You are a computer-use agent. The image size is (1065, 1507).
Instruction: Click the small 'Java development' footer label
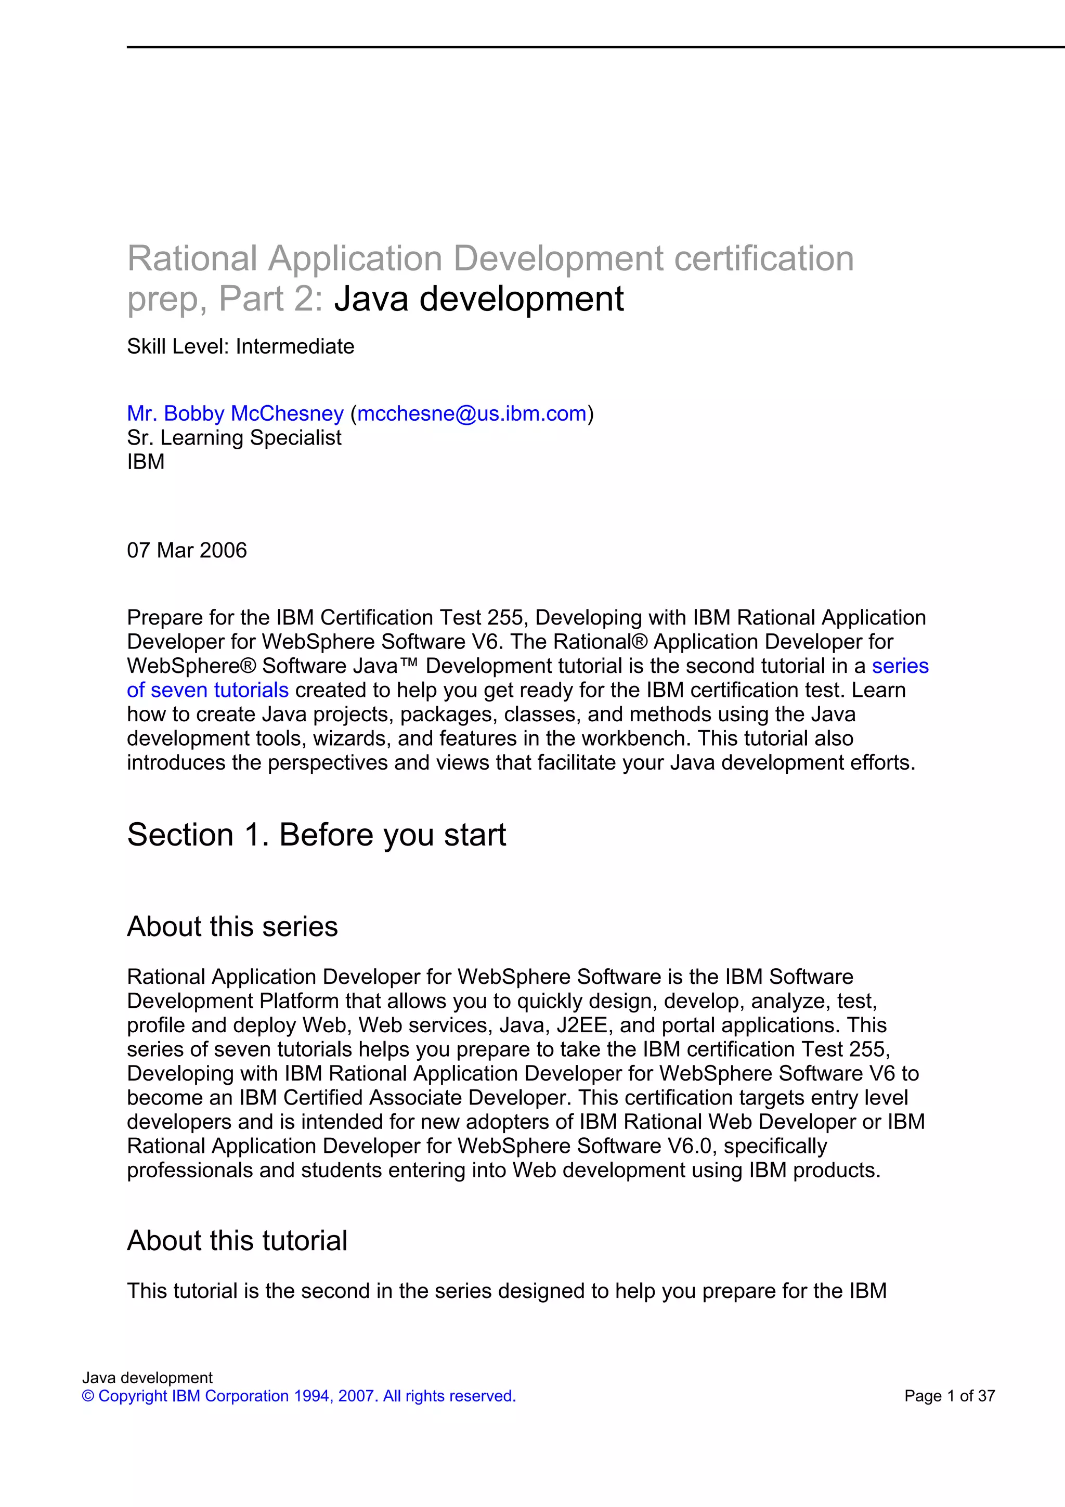[x=147, y=1378]
